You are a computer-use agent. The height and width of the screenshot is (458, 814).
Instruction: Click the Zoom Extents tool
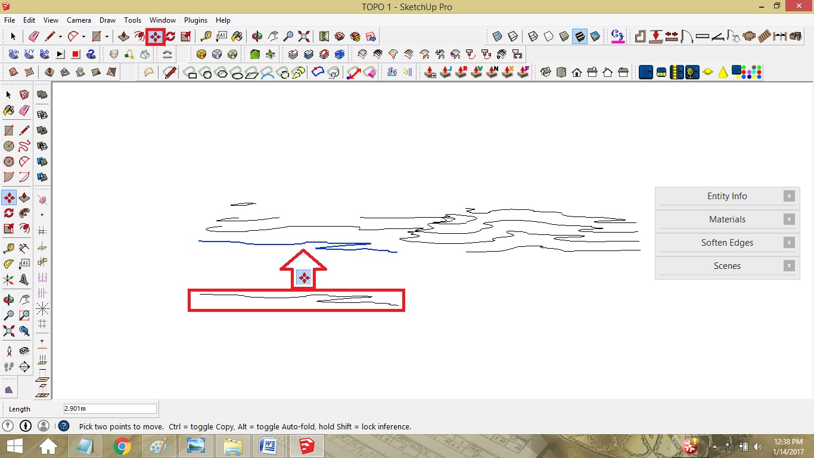pyautogui.click(x=304, y=36)
